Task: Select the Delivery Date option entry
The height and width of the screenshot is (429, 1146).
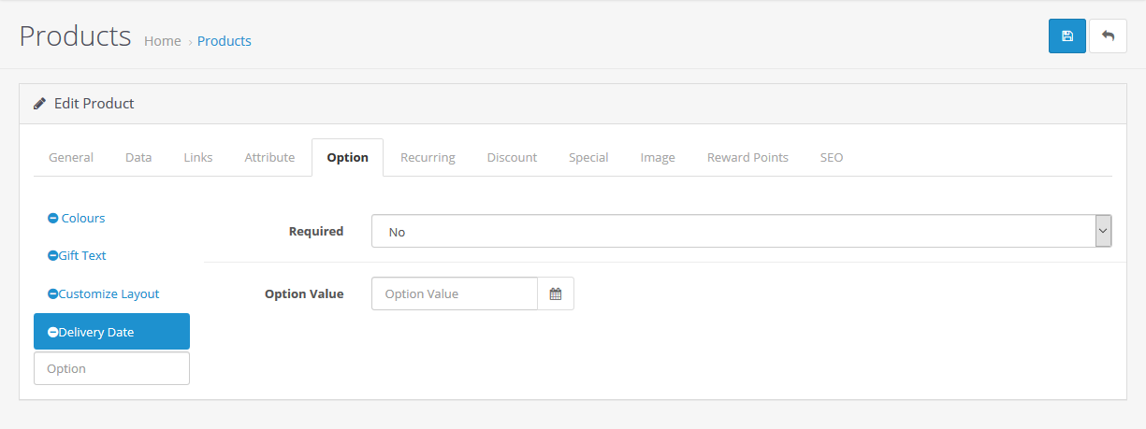Action: point(111,332)
